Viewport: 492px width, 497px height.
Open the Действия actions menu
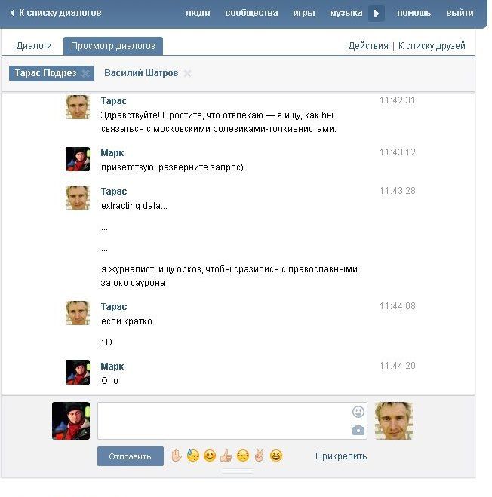pos(368,46)
